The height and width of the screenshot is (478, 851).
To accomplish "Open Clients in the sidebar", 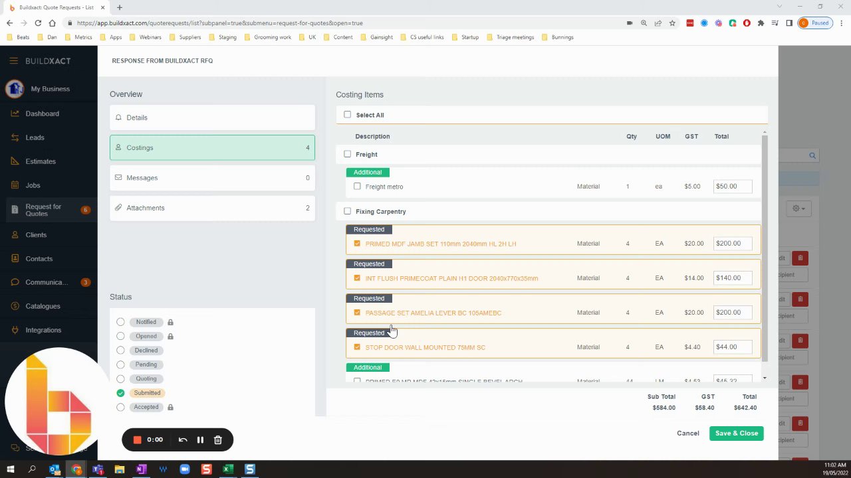I will (36, 234).
